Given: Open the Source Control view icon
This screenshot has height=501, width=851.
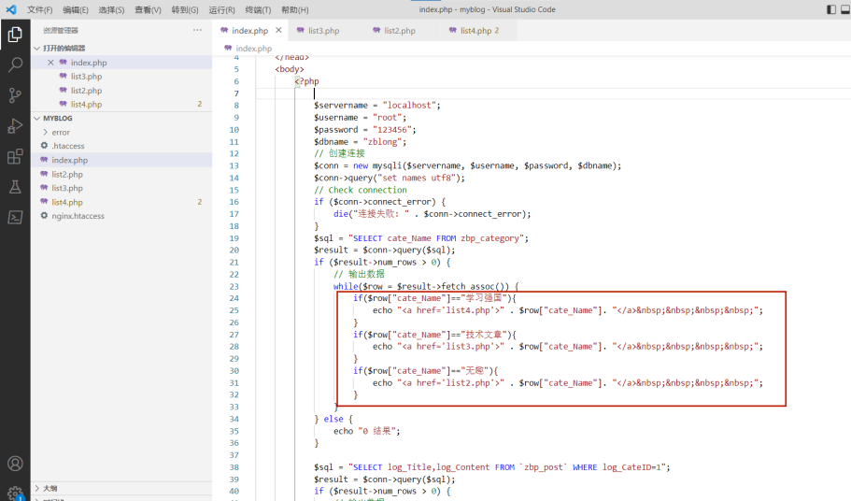Looking at the screenshot, I should coord(15,95).
